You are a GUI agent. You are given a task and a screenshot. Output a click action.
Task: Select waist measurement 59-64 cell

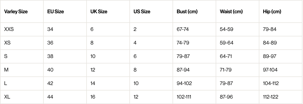227,43
